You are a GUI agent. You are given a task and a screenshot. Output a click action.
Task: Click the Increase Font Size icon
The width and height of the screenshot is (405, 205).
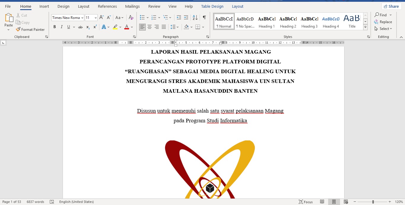(x=101, y=17)
